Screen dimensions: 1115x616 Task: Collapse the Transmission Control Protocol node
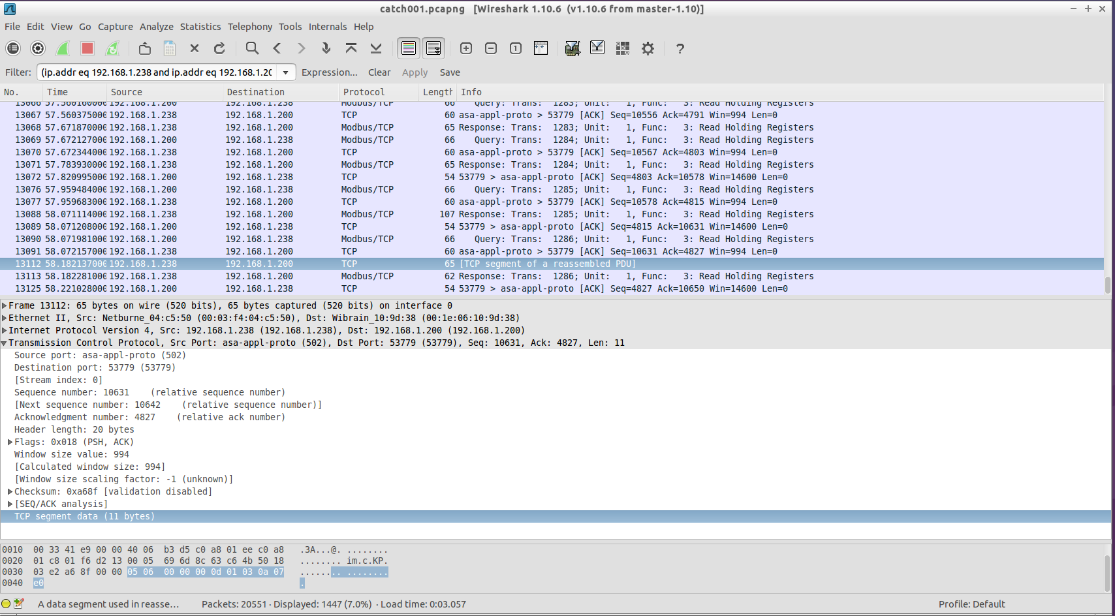5,343
